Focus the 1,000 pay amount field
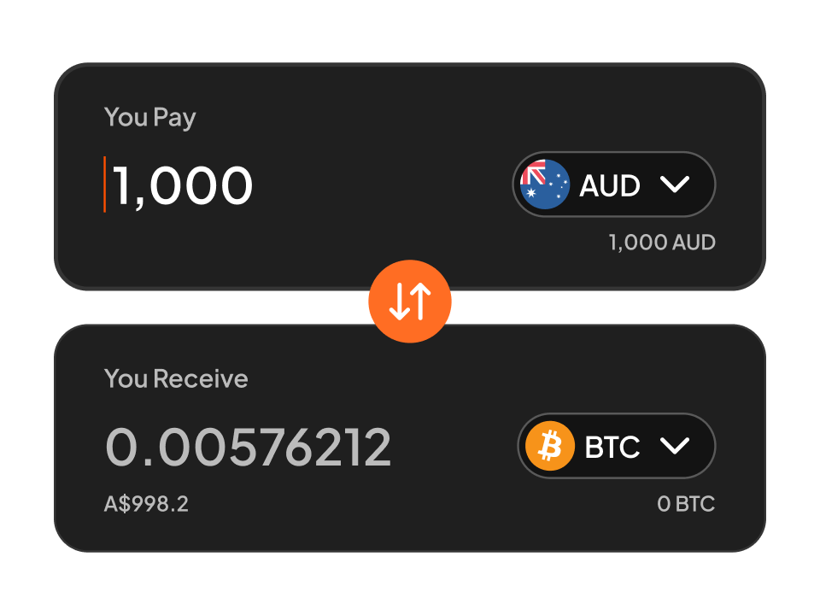The width and height of the screenshot is (820, 615). pyautogui.click(x=183, y=185)
